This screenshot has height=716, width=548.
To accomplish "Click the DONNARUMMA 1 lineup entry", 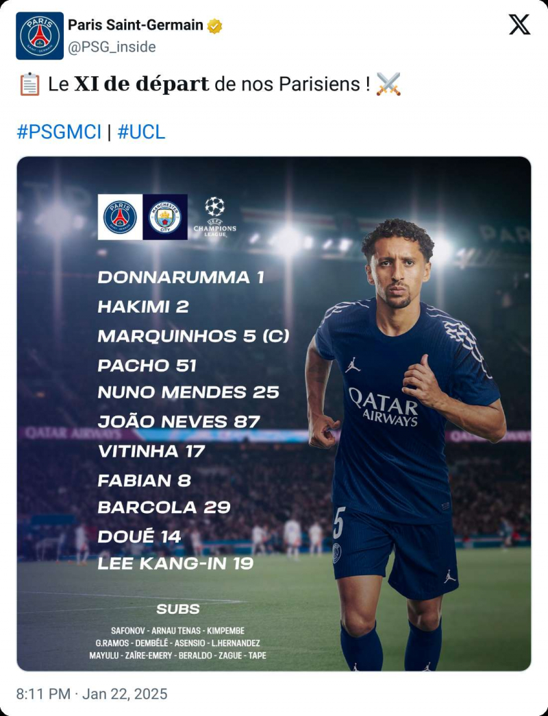I will 181,277.
